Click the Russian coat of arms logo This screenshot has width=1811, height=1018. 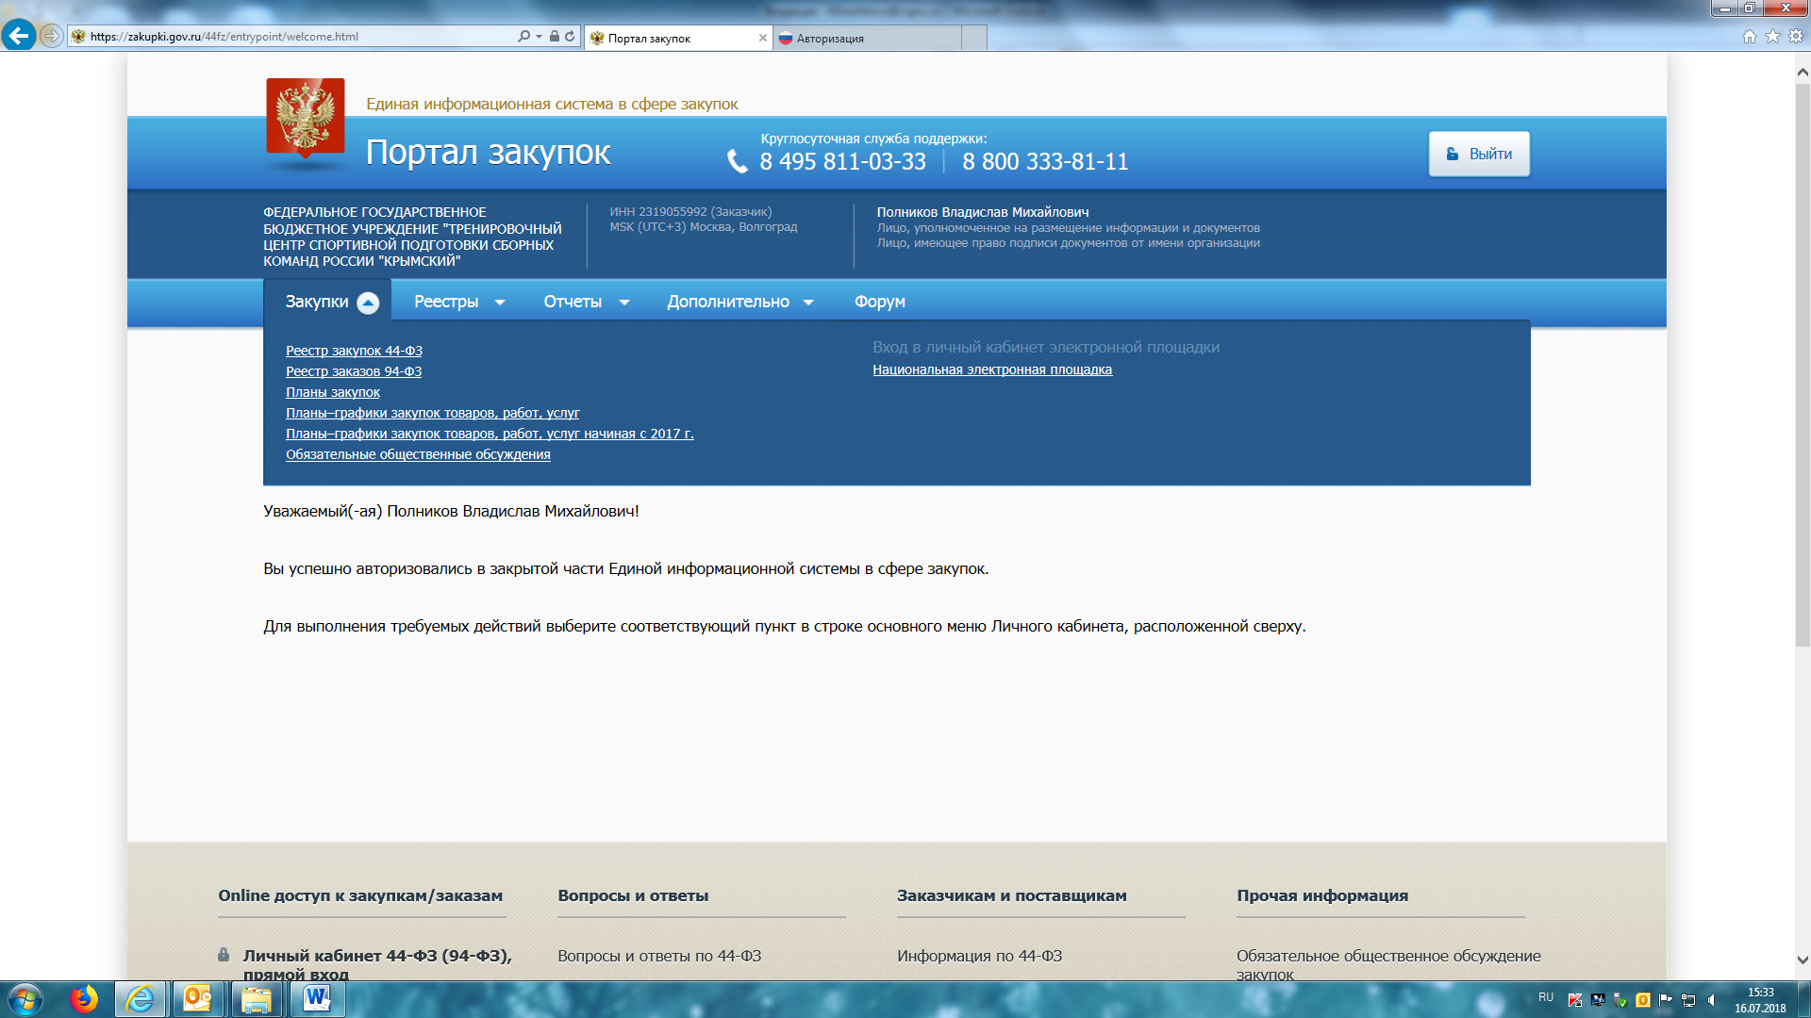305,117
